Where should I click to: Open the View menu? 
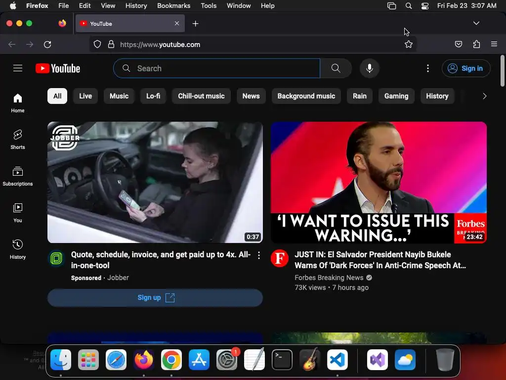[x=108, y=6]
